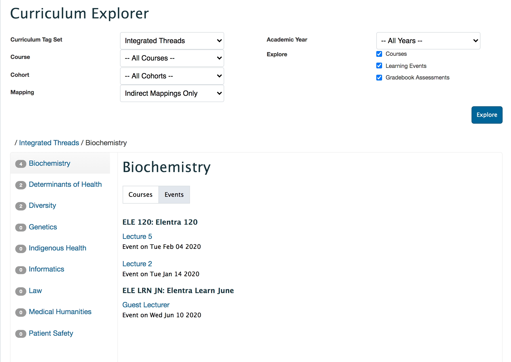
Task: Open the All Cohorts dropdown
Action: click(x=172, y=76)
